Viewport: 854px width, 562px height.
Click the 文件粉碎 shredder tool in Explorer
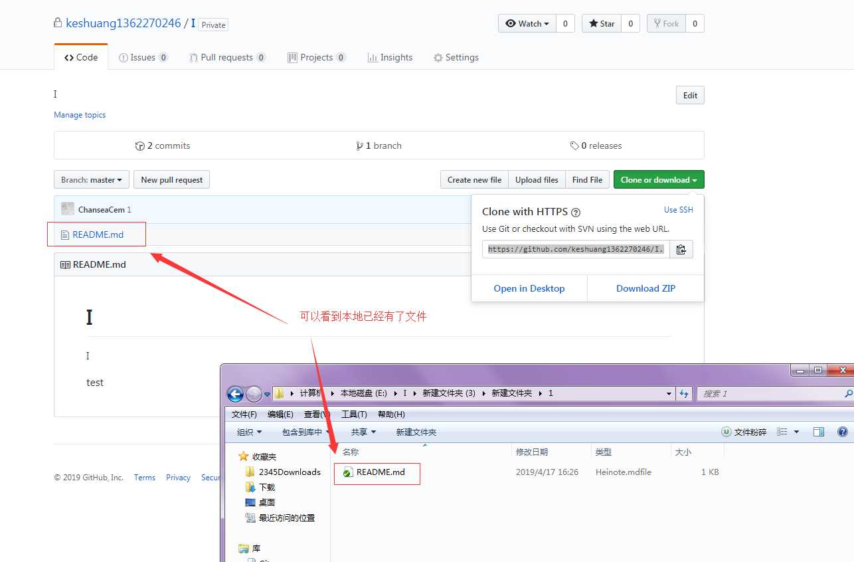tap(744, 432)
